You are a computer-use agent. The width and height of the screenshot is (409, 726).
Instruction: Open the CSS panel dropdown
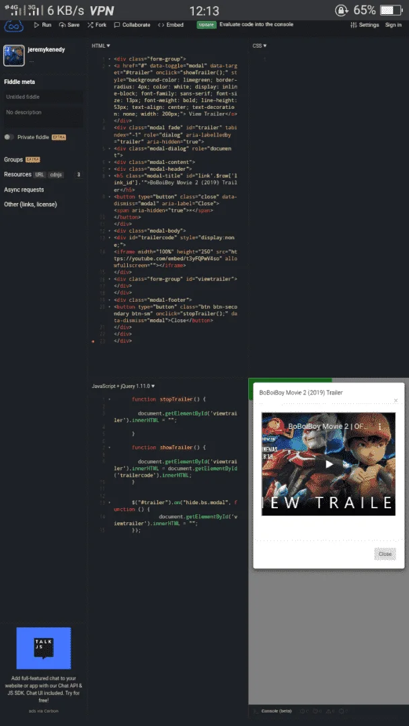[260, 46]
